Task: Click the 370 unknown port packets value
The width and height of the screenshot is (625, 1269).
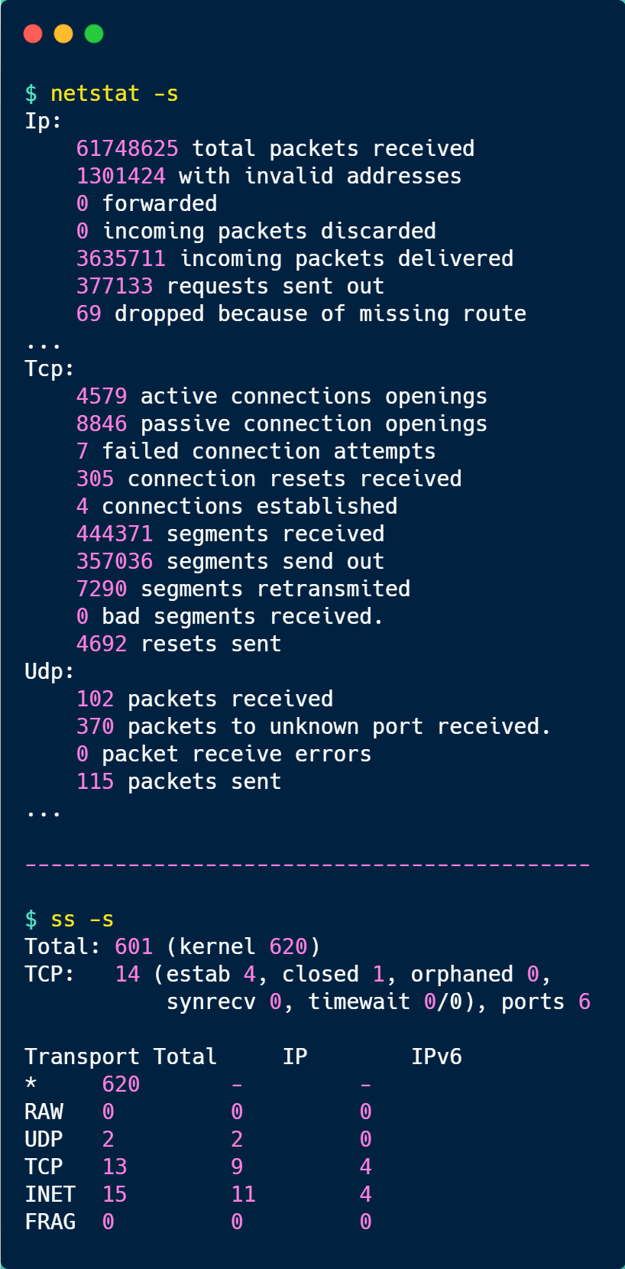Action: pyautogui.click(x=95, y=726)
